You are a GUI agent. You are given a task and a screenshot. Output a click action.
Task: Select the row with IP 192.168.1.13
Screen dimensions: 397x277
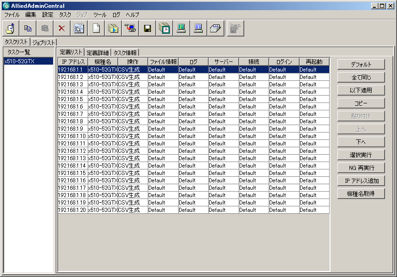pyautogui.click(x=194, y=158)
